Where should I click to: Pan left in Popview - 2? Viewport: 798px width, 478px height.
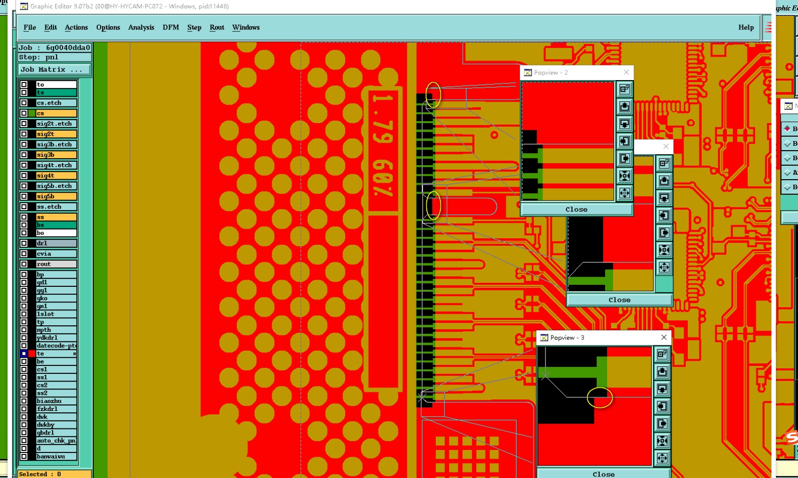point(624,141)
